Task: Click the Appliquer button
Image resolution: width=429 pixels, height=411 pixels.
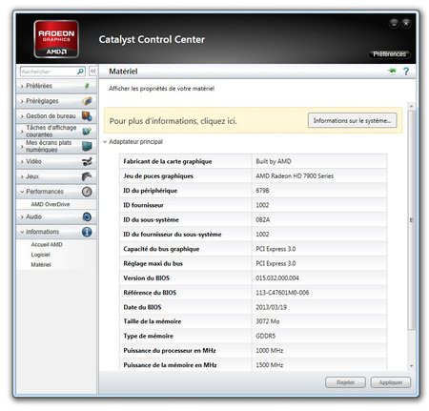Action: (391, 382)
